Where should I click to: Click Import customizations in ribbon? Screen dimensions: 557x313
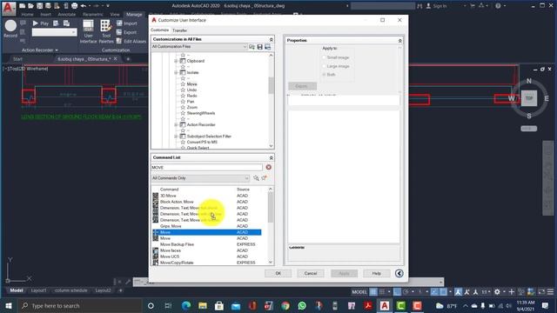[127, 23]
